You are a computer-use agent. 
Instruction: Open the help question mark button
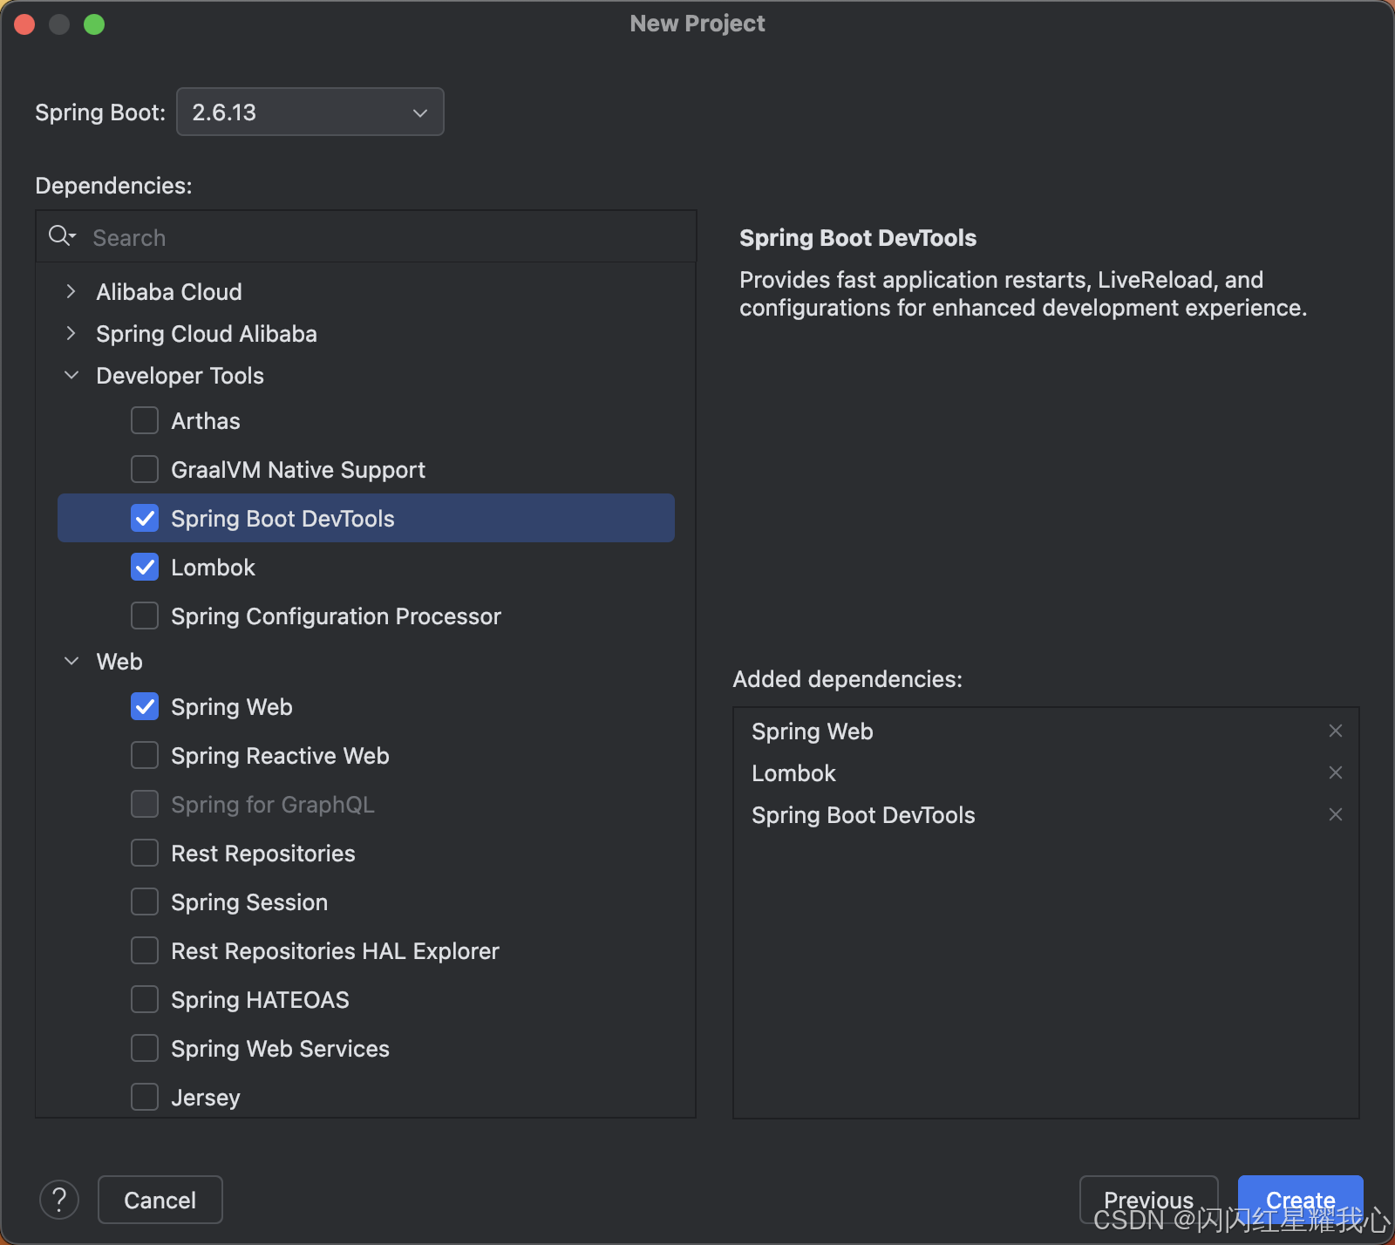tap(59, 1200)
